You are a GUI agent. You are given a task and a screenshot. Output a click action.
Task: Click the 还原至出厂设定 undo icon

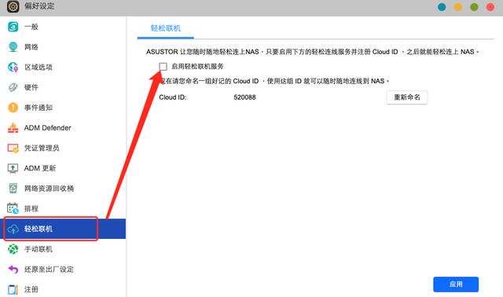[x=13, y=269]
